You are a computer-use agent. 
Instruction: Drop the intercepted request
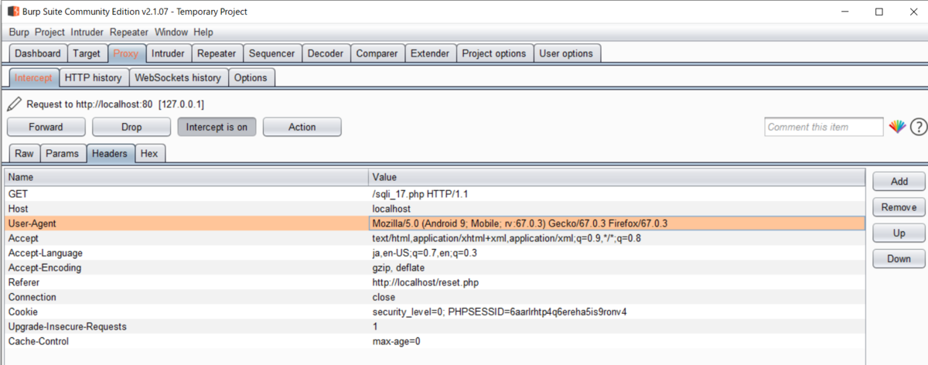coord(131,127)
